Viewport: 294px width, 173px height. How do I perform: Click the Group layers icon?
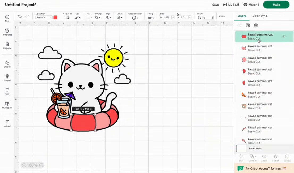pyautogui.click(x=240, y=25)
